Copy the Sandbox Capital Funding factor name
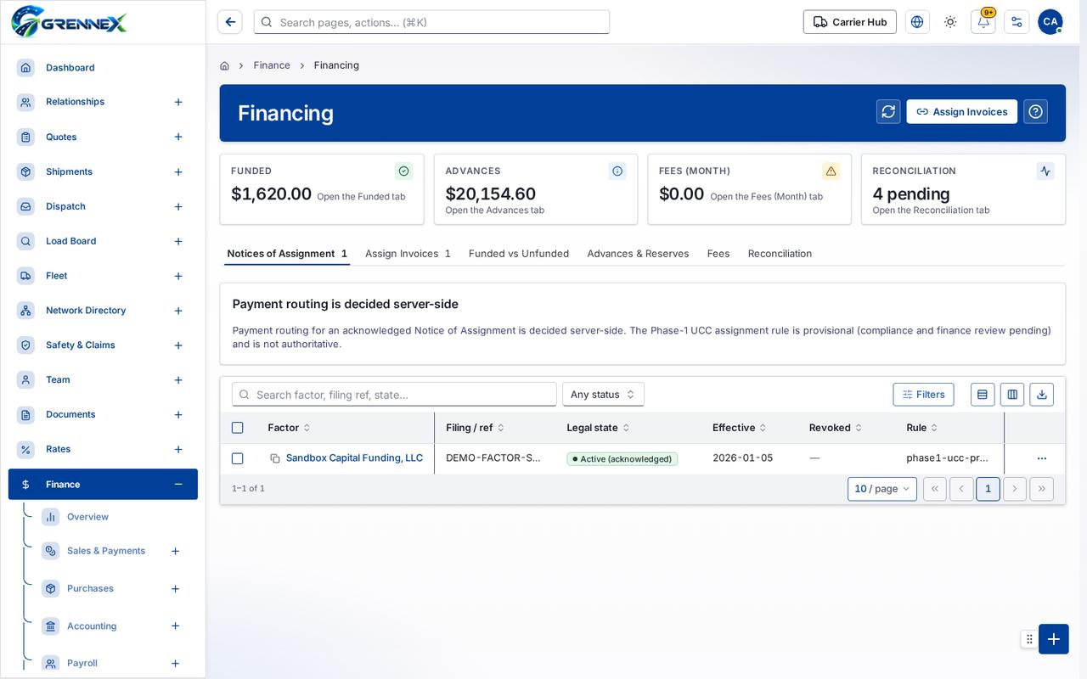 pyautogui.click(x=275, y=458)
